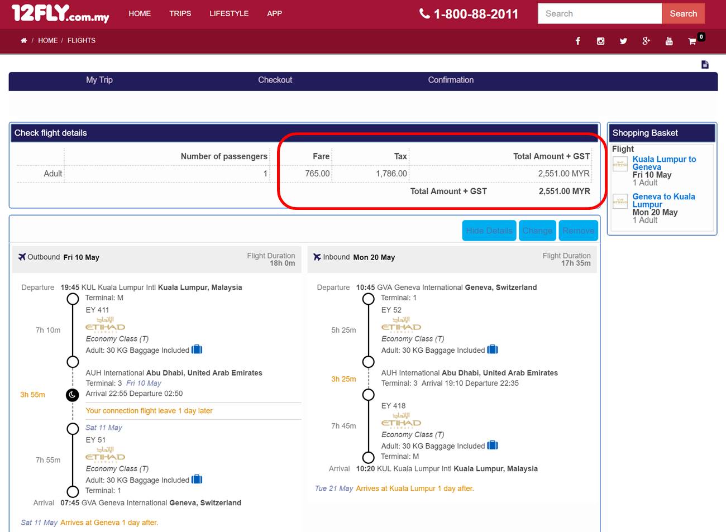This screenshot has height=532, width=726.
Task: Open the TRIPS menu item
Action: tap(180, 13)
